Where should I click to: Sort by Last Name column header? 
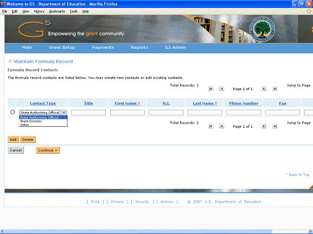point(205,103)
